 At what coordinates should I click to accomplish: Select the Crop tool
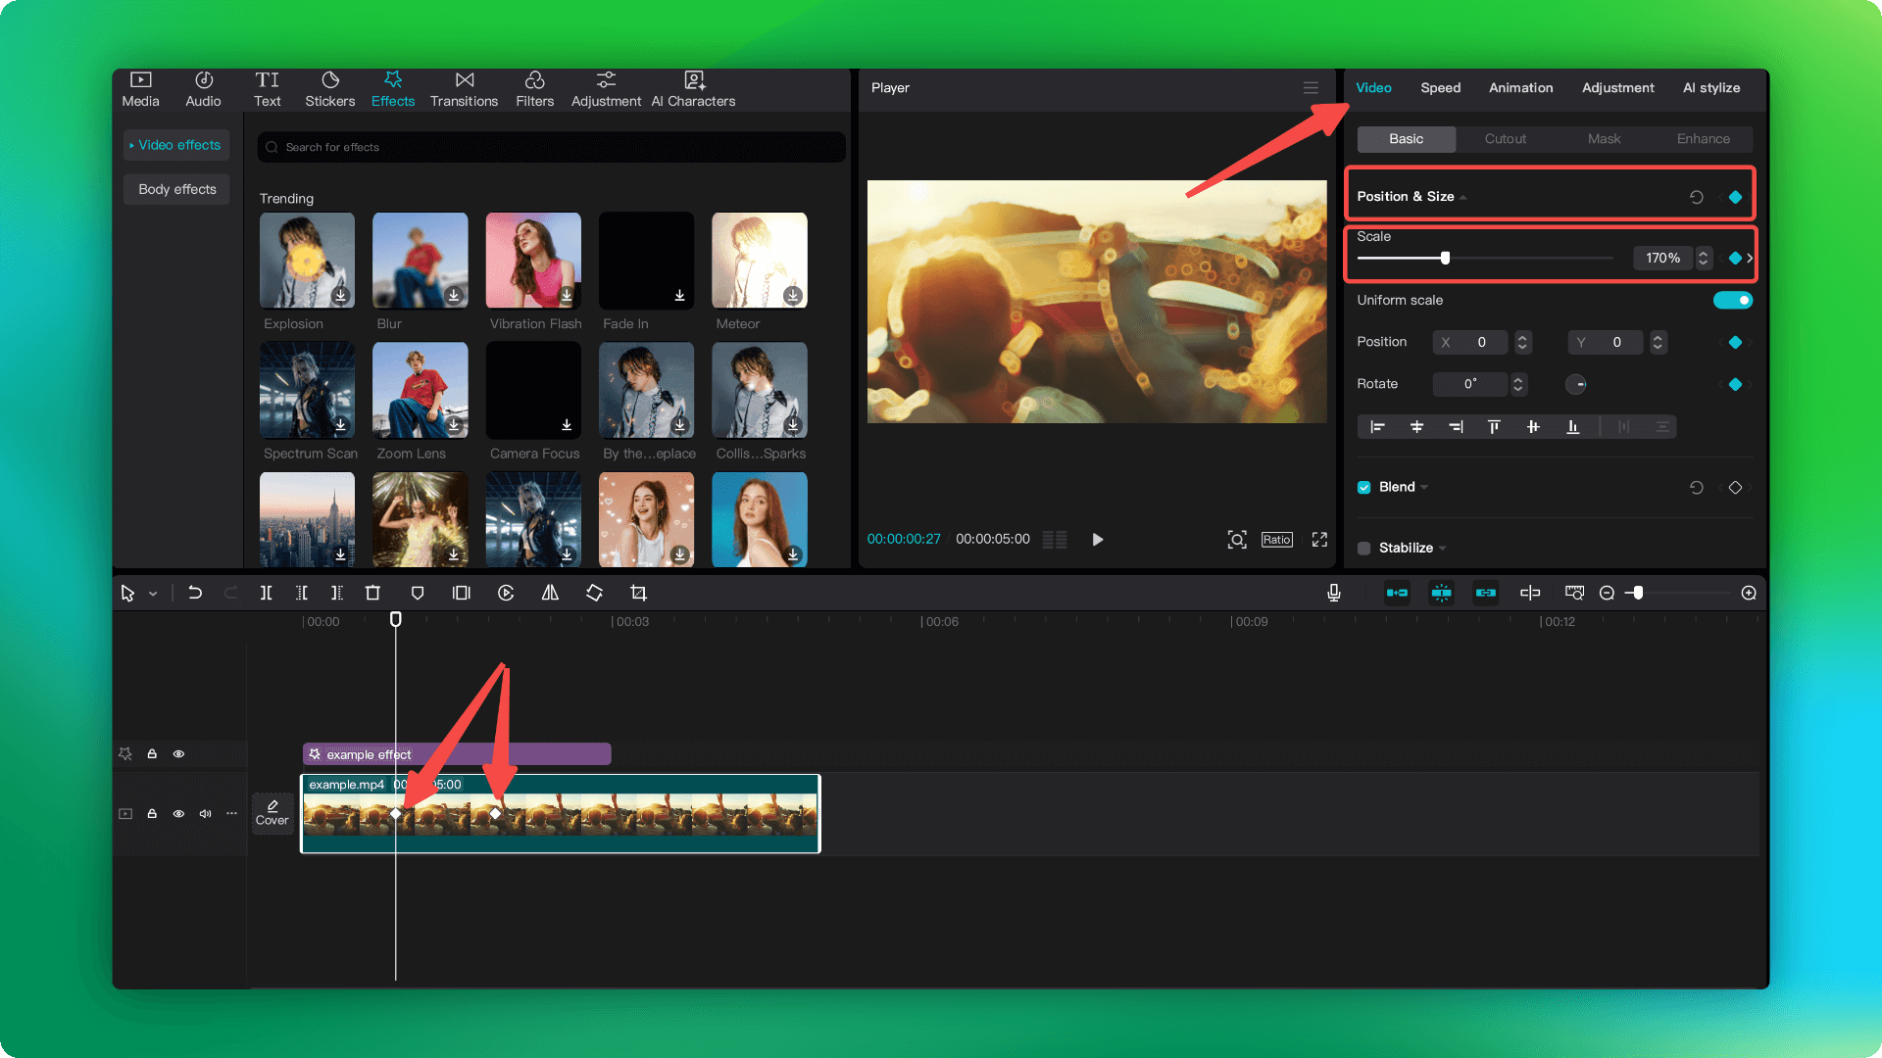[x=638, y=592]
